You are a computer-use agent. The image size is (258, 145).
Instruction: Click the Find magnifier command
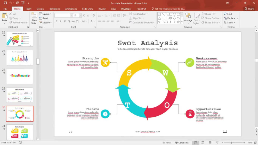pos(228,14)
